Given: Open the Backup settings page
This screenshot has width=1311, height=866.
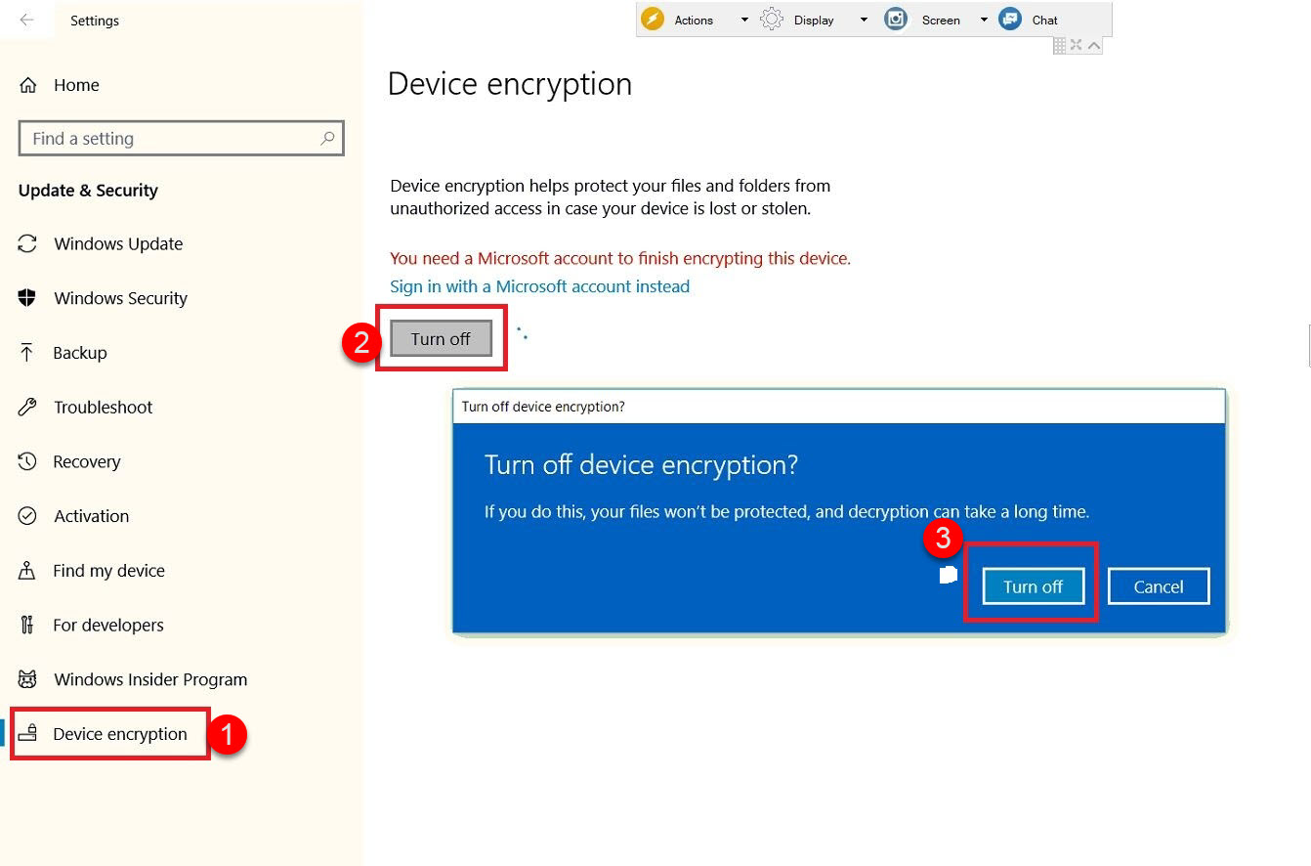Looking at the screenshot, I should point(80,353).
